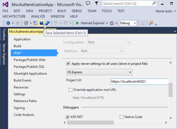This screenshot has width=177, height=129.
Task: Click the New Project toolbar icon
Action: tap(26, 23)
